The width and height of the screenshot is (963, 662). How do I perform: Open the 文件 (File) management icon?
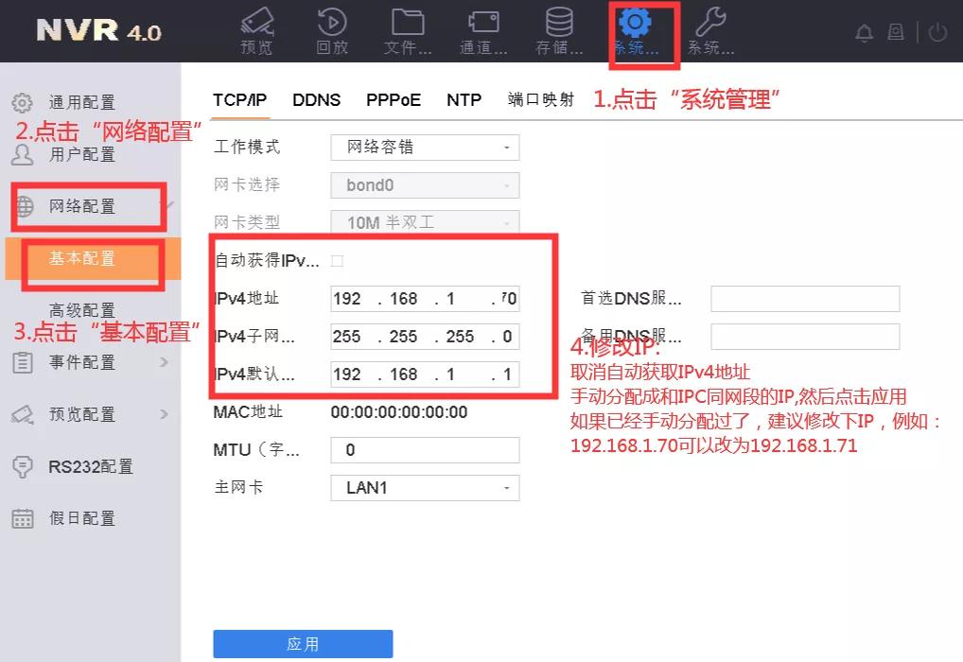coord(407,30)
